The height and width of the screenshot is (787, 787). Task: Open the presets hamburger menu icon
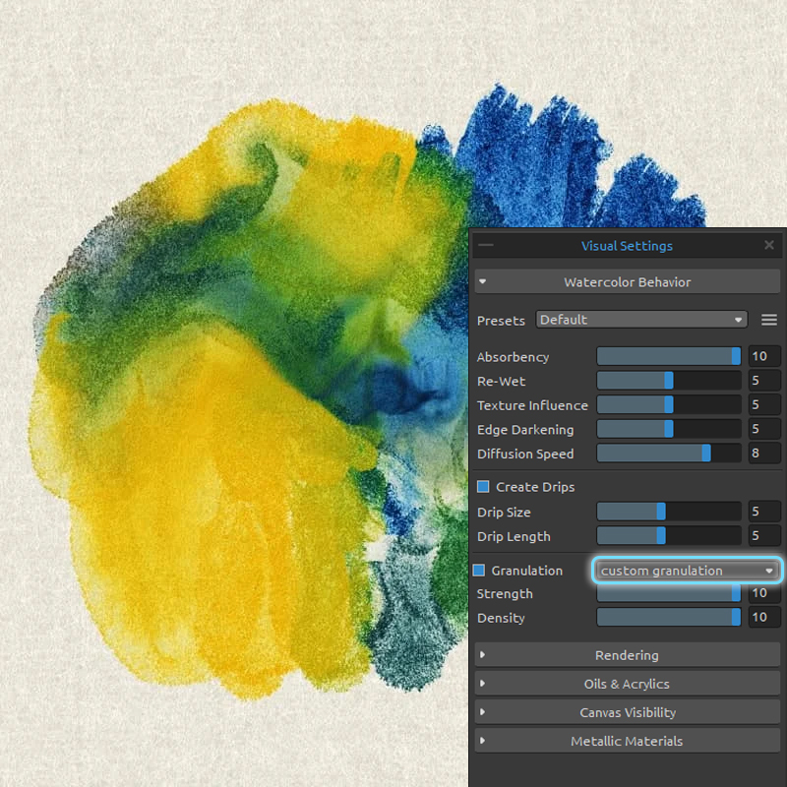pos(769,320)
